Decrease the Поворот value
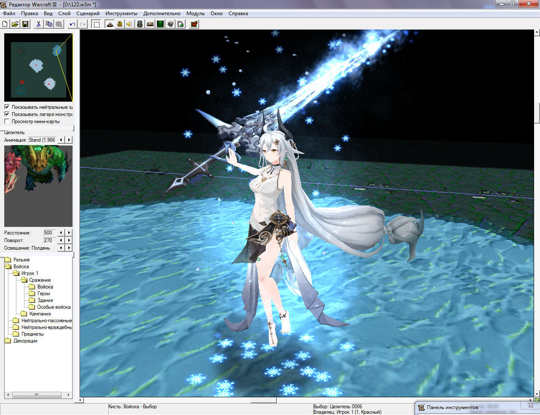Image resolution: width=540 pixels, height=415 pixels. point(61,240)
